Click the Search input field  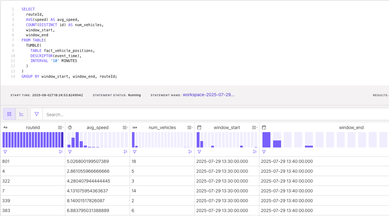[x=185, y=115]
